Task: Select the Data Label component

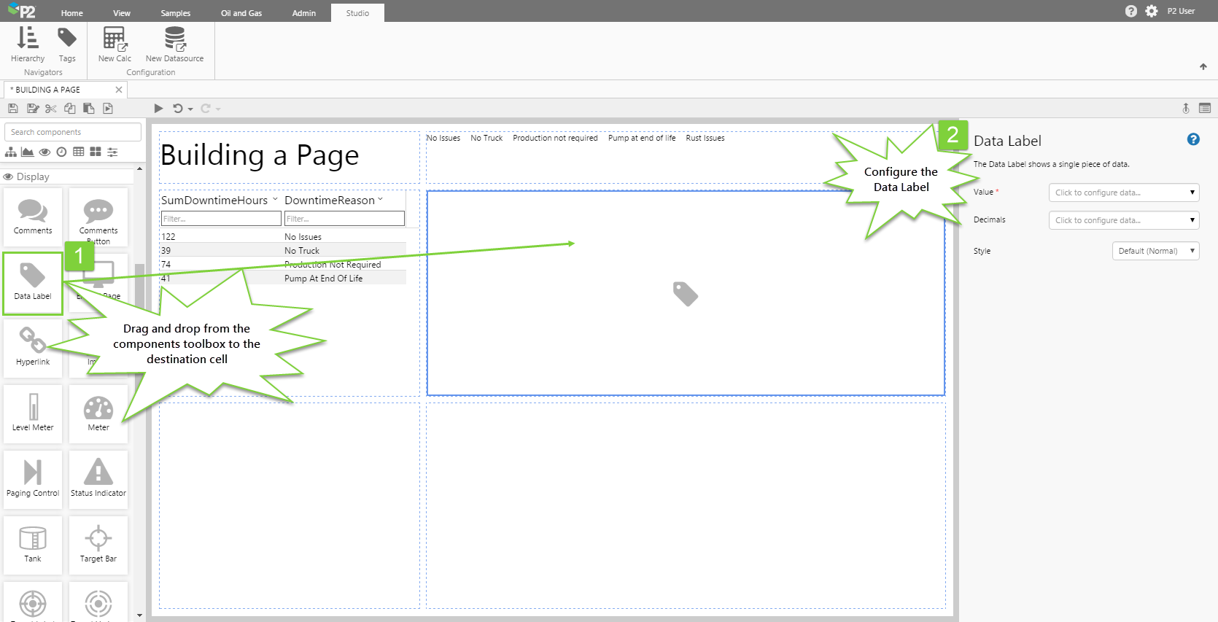Action: tap(33, 284)
